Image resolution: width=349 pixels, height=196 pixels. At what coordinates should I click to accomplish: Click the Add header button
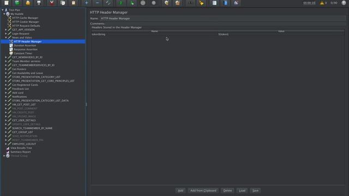(180, 191)
